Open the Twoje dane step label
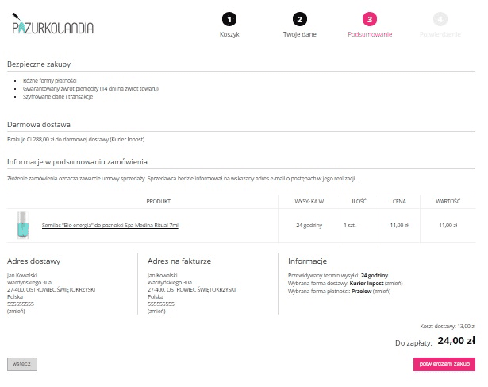Screen dimensions: 488x387 coord(299,34)
